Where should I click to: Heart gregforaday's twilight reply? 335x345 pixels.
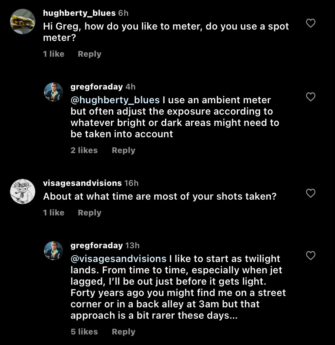310,256
